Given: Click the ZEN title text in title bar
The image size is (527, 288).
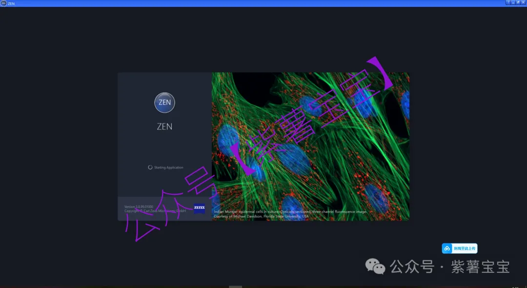Looking at the screenshot, I should [11, 3].
